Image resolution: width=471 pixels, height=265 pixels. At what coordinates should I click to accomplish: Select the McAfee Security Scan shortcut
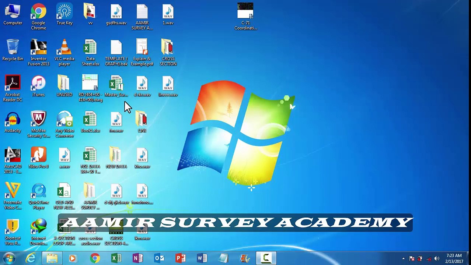(x=38, y=125)
